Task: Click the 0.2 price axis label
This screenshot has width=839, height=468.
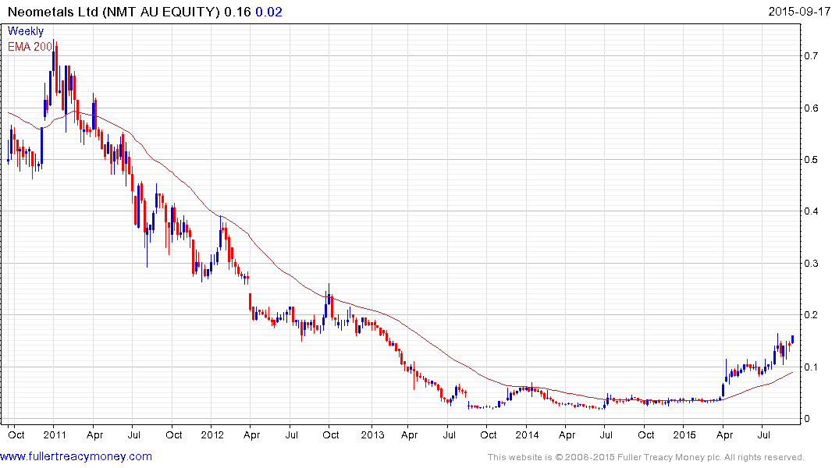Action: (x=811, y=315)
